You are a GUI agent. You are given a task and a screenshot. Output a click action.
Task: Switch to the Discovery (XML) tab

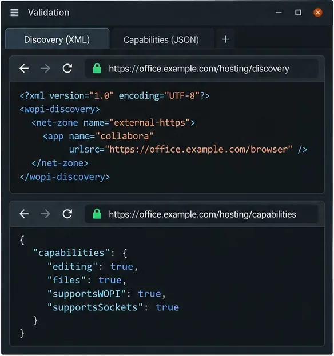(x=57, y=39)
